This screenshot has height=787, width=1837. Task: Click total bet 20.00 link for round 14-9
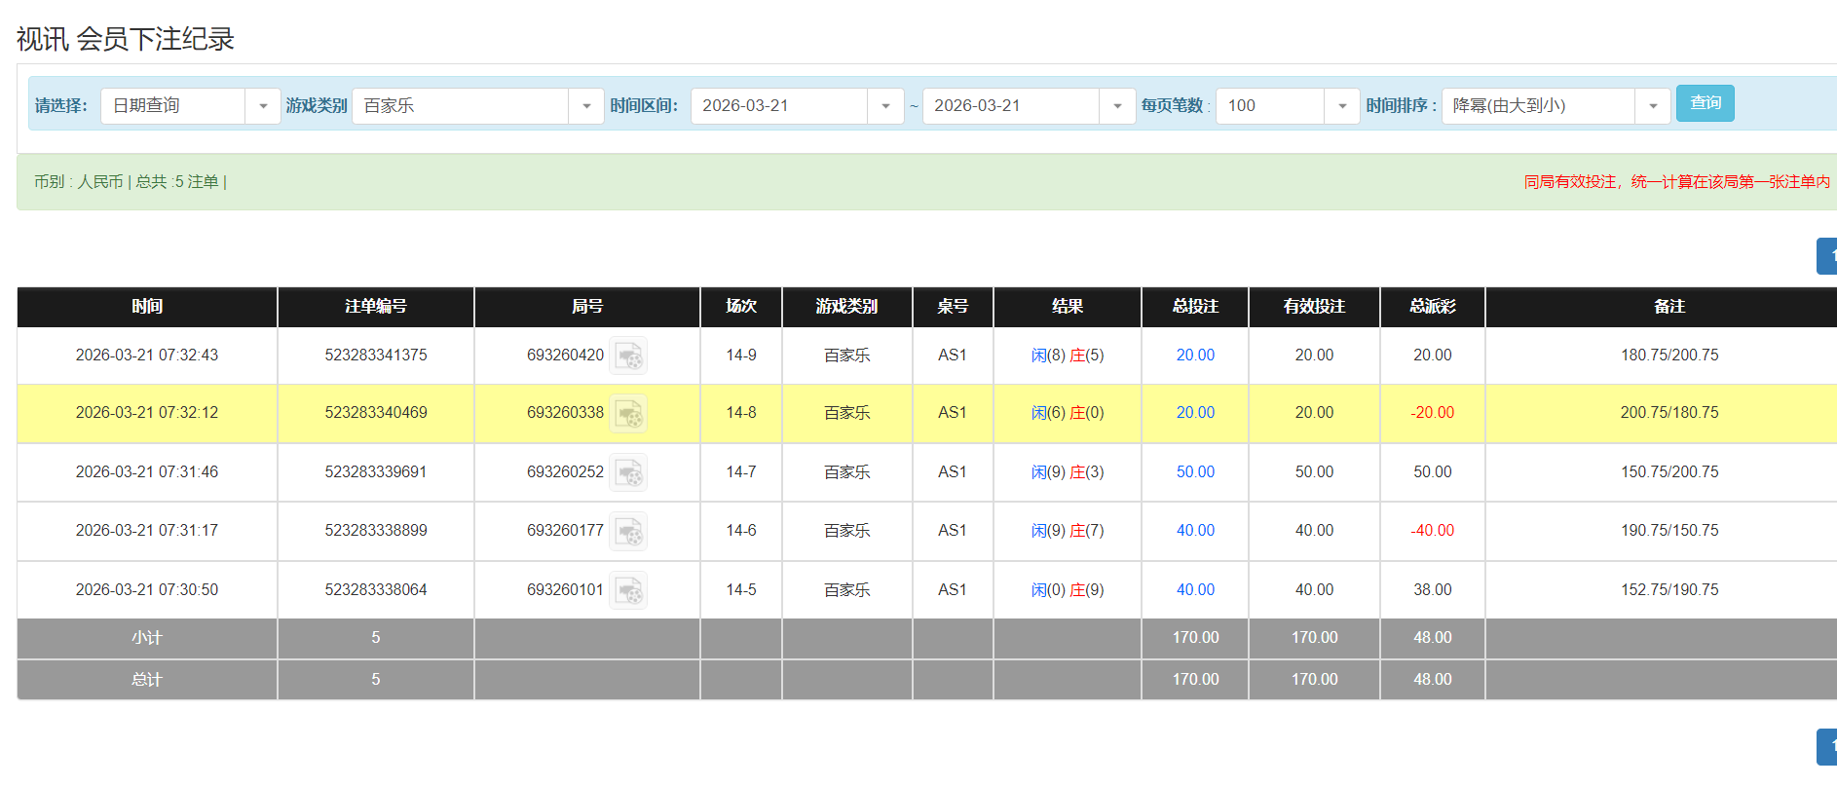pyautogui.click(x=1195, y=356)
